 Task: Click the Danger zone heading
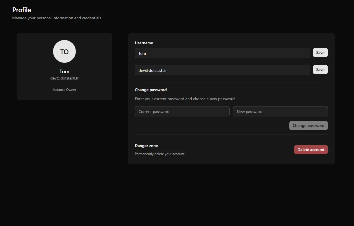(146, 146)
